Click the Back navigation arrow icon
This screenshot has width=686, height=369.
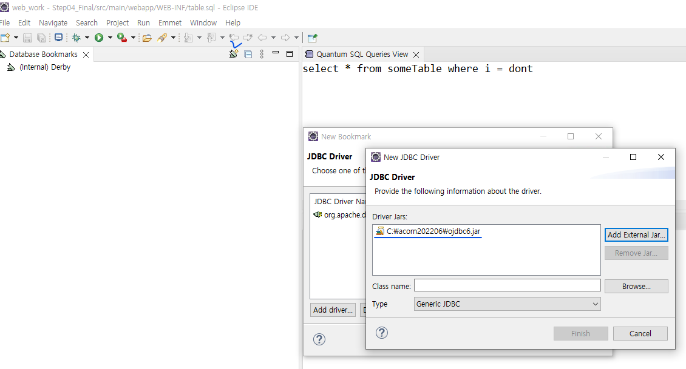pos(262,38)
